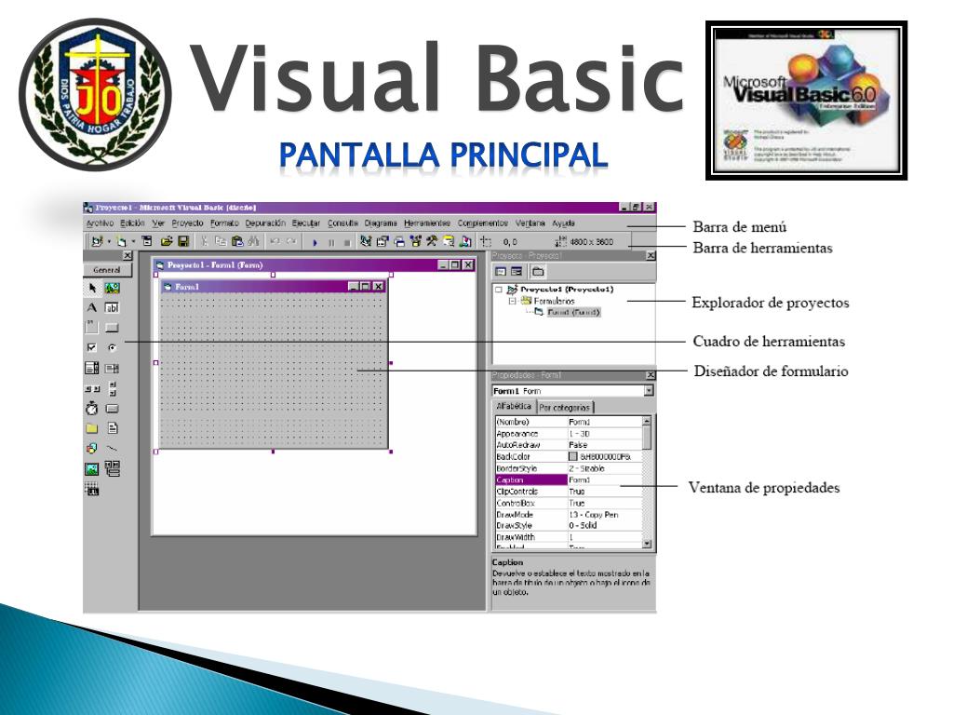
Task: Switch to the Alfabética properties tab
Action: point(514,406)
